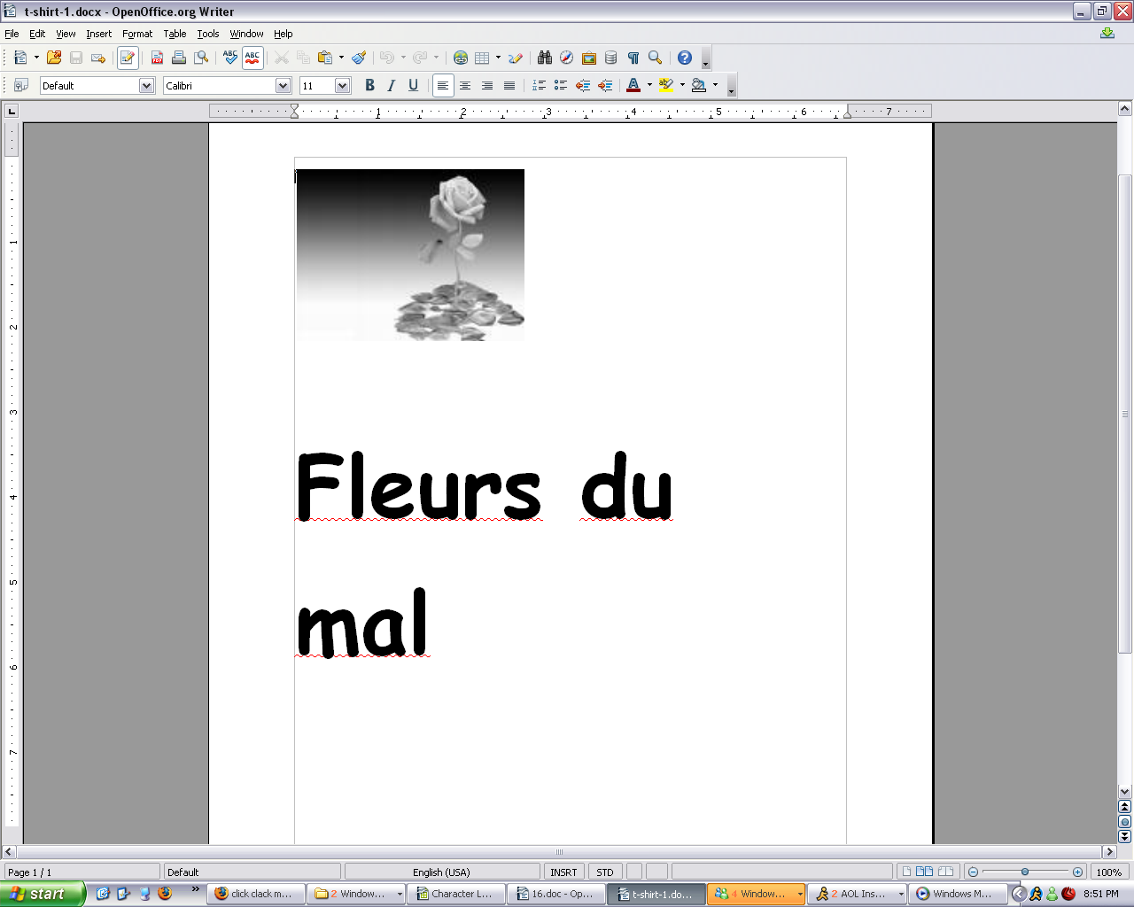Click the Windows start button
Screen dimensions: 1134x907
click(x=42, y=894)
